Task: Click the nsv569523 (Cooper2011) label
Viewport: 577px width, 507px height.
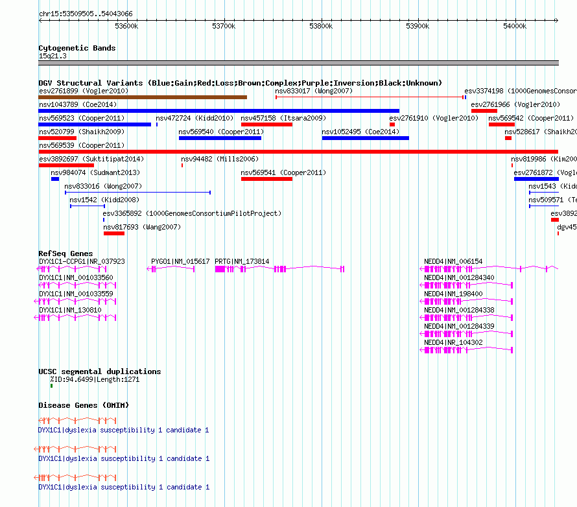Action: click(x=82, y=118)
